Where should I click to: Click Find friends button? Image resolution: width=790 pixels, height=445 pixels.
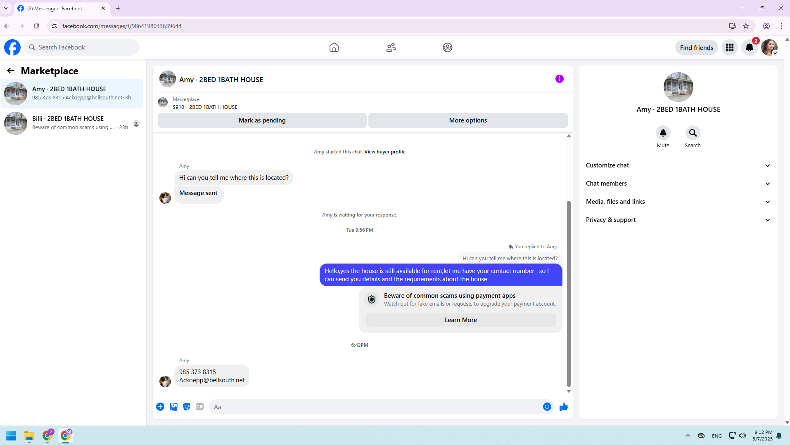[696, 47]
